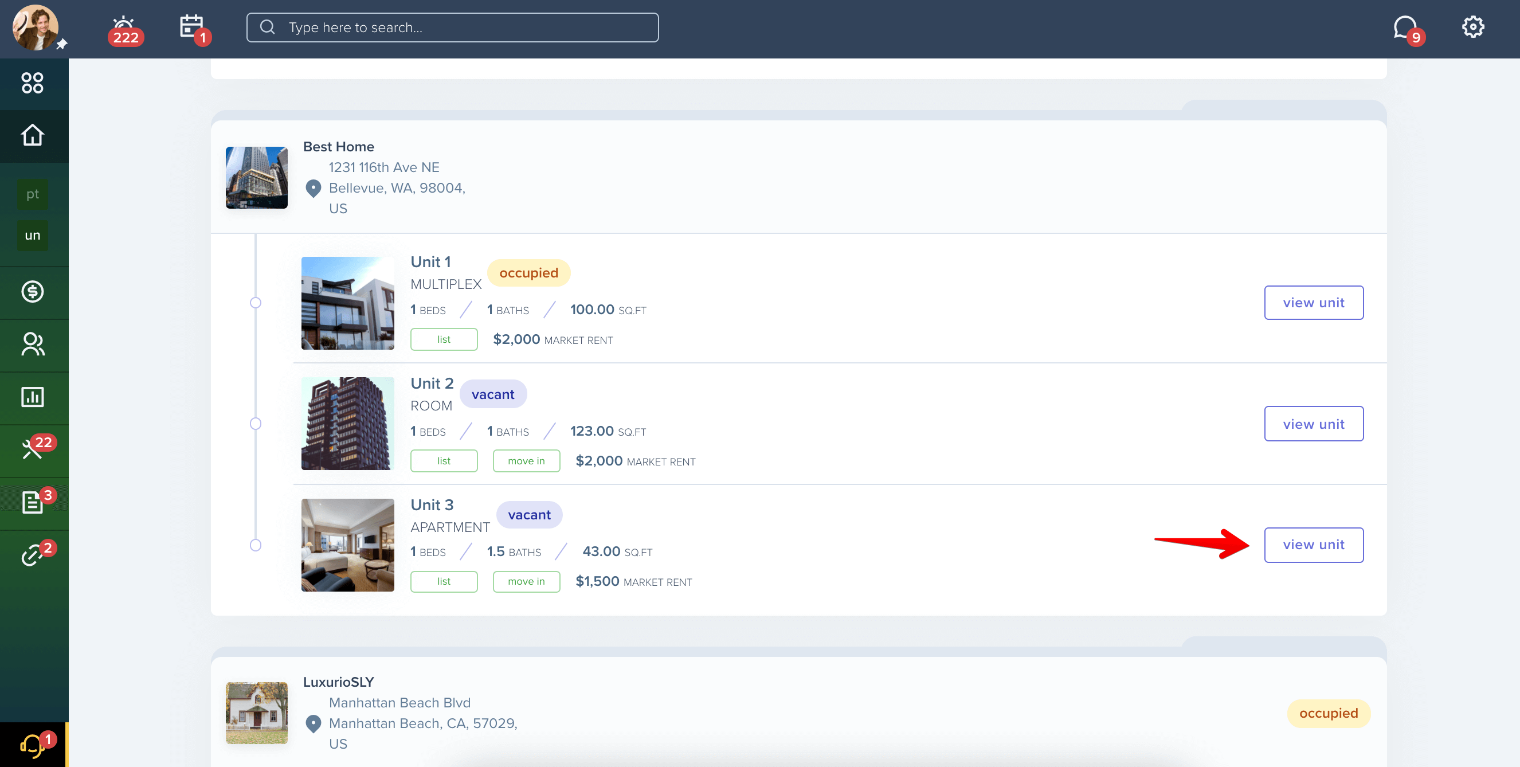Viewport: 1520px width, 767px height.
Task: Click 'view unit' for Unit 3
Action: [1314, 545]
